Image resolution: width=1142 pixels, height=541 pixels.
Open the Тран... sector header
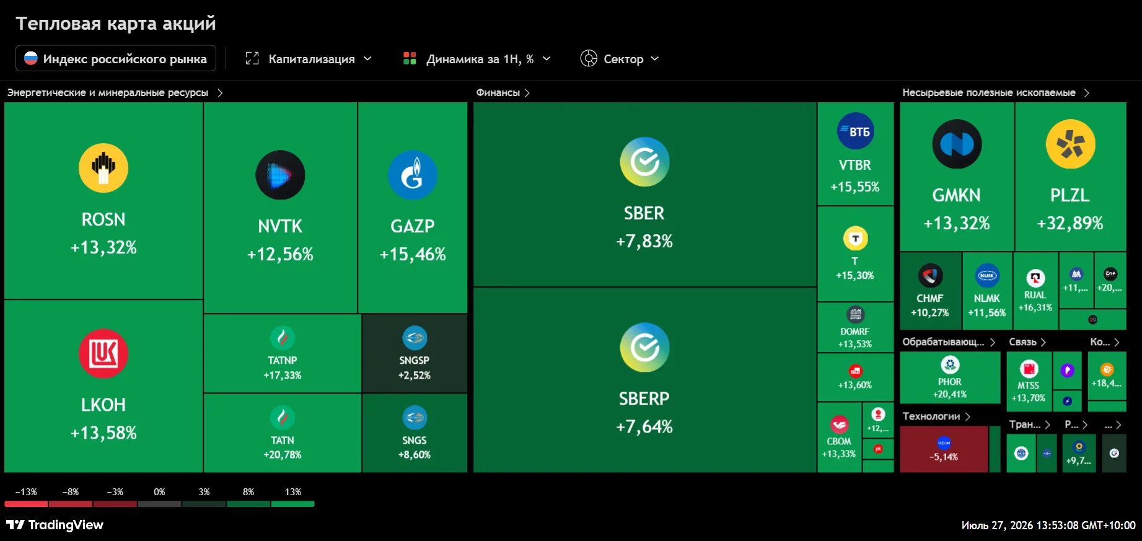click(x=1029, y=424)
